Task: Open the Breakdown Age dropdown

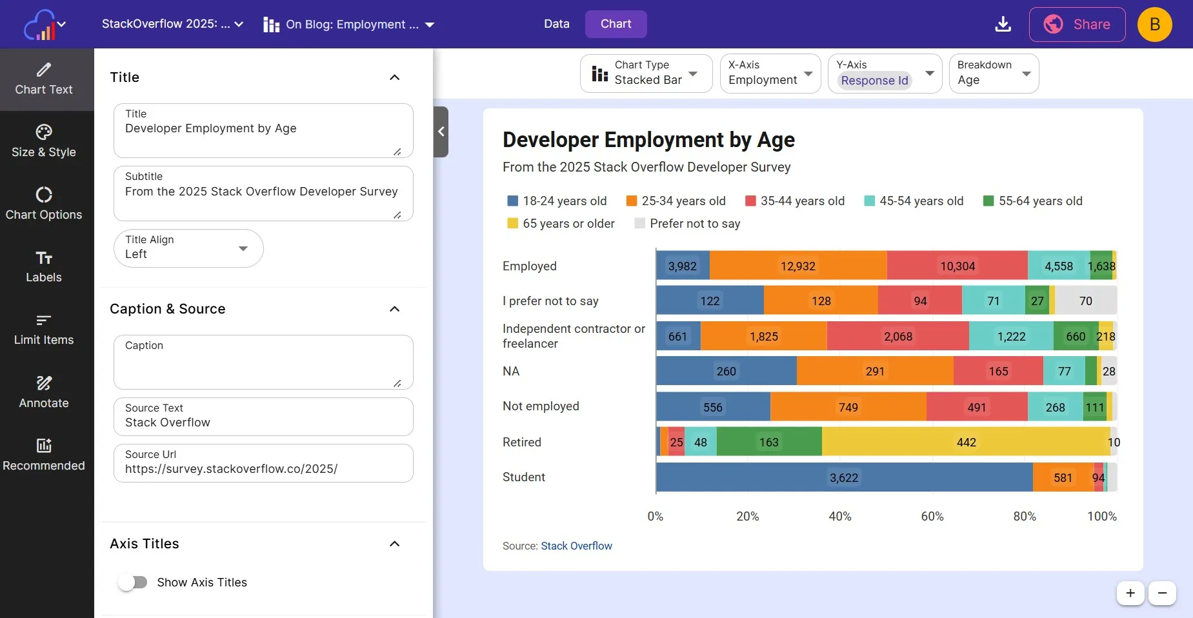Action: point(994,74)
